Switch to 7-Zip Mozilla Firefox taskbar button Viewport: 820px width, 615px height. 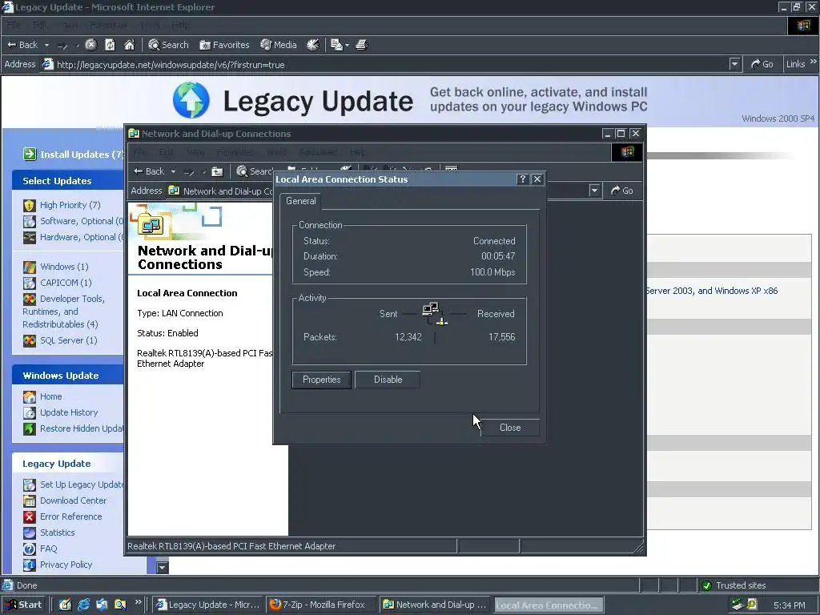coord(321,605)
